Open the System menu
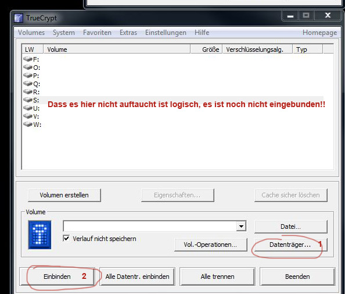345x294 pixels. [x=64, y=33]
